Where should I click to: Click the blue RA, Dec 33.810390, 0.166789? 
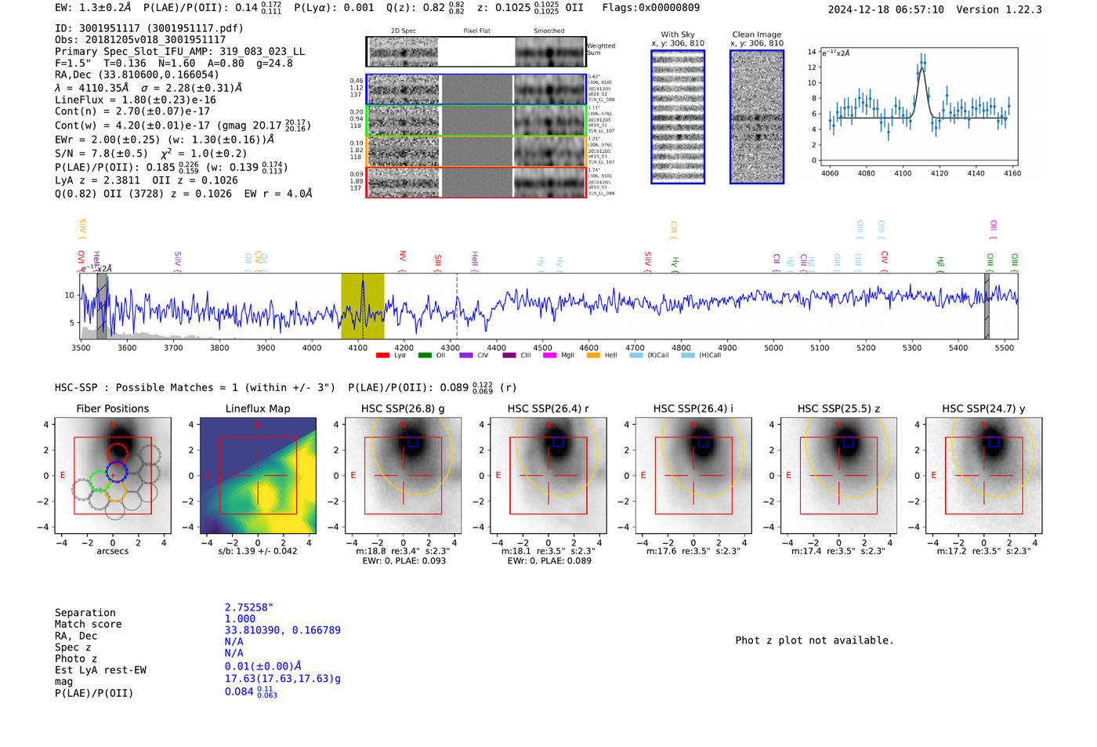click(x=283, y=630)
